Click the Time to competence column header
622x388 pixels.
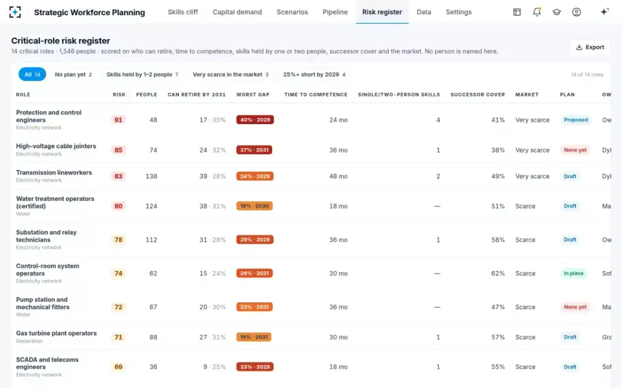click(316, 95)
